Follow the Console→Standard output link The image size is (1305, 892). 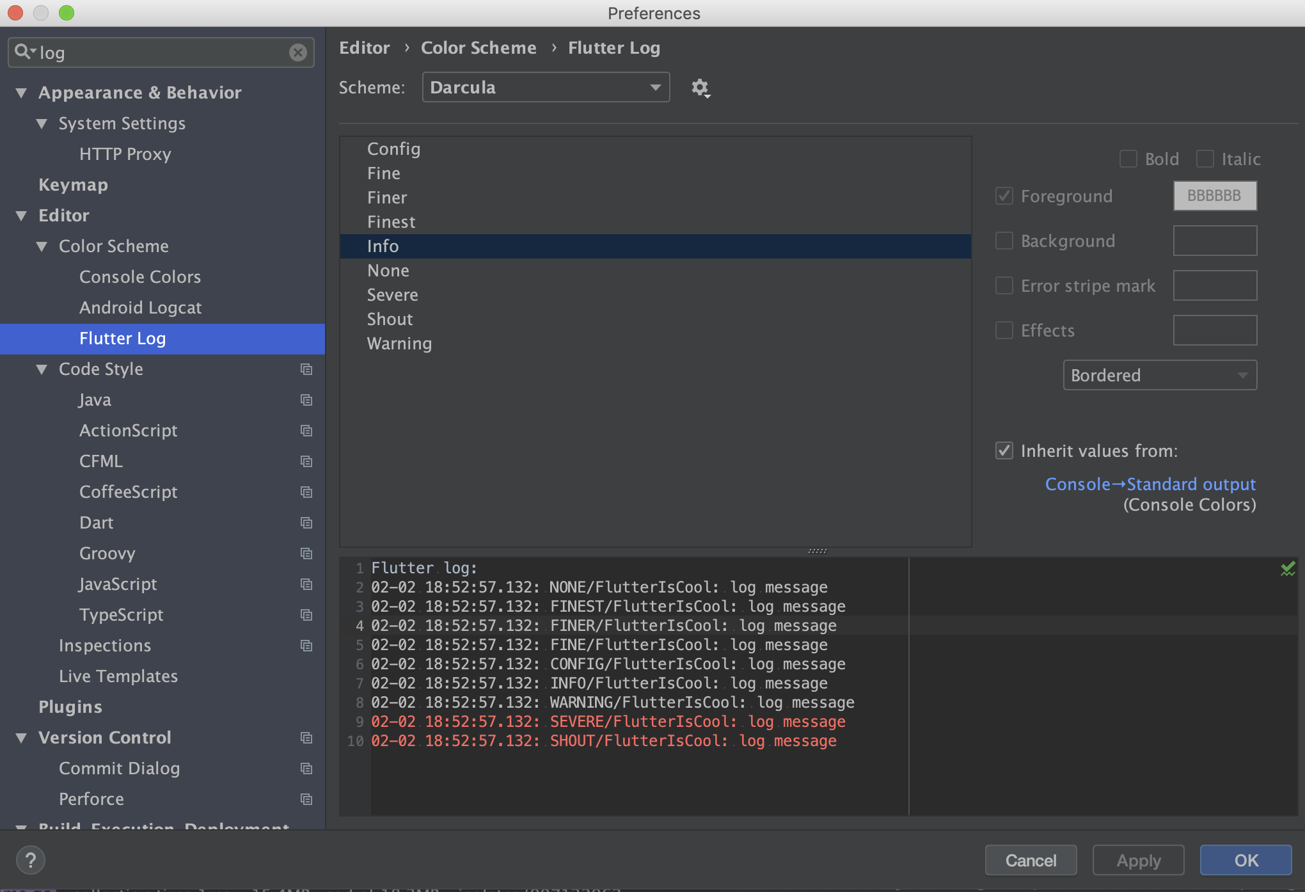pos(1150,484)
